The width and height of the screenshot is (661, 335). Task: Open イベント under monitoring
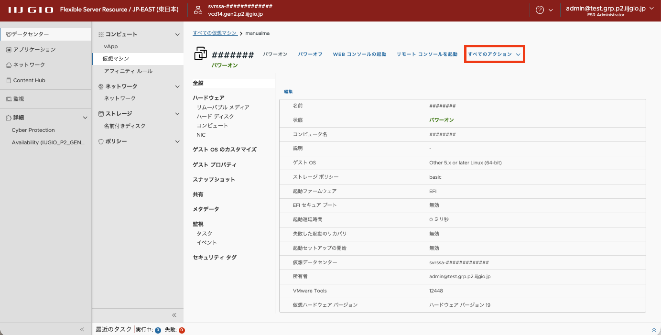click(x=206, y=242)
